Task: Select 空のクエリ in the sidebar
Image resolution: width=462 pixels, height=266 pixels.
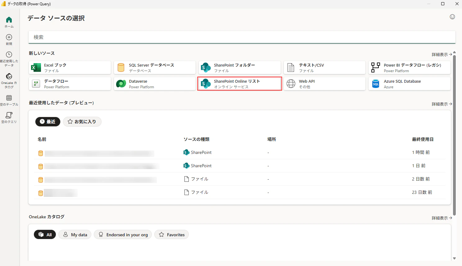Action: coord(9,118)
